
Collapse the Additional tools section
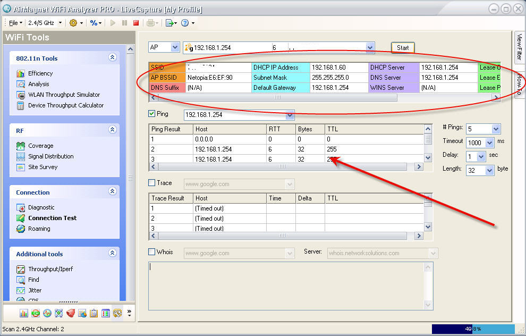click(113, 253)
